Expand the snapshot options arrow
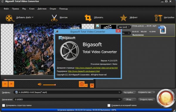 pyautogui.click(x=86, y=85)
